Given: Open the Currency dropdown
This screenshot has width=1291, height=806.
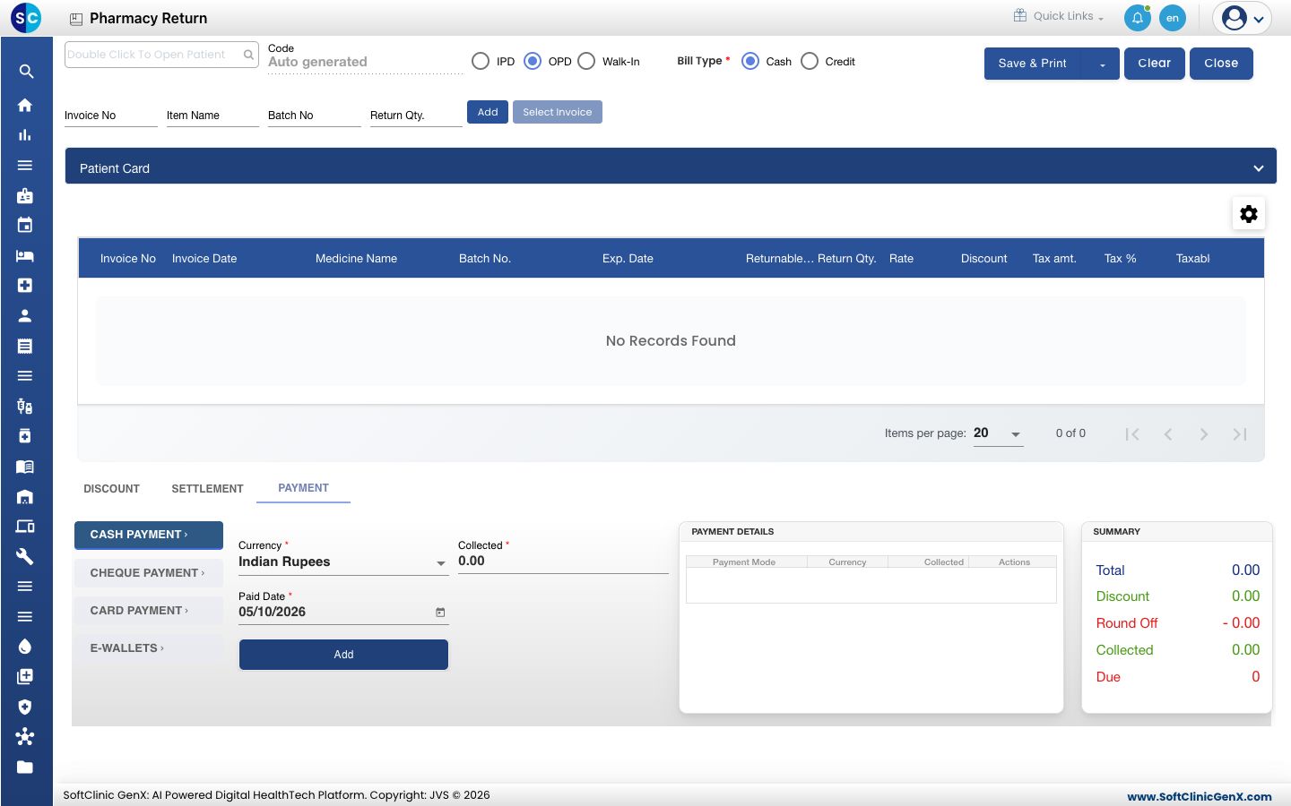Looking at the screenshot, I should coord(342,562).
